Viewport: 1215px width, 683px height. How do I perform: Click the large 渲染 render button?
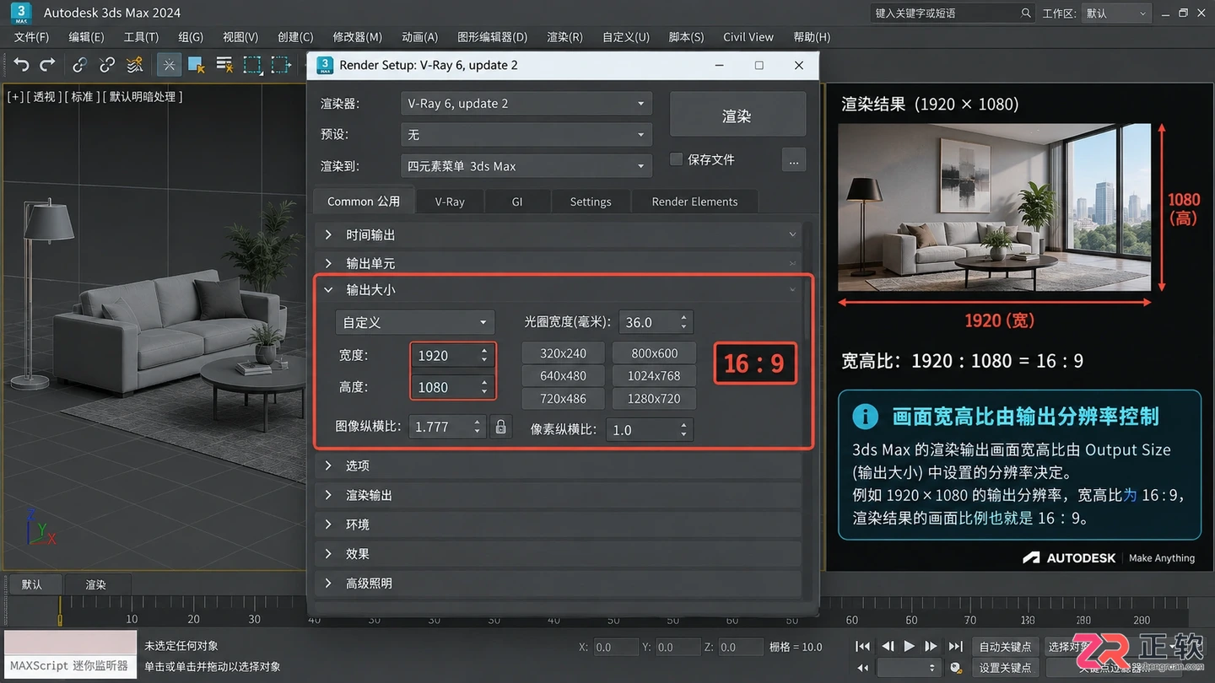(737, 116)
